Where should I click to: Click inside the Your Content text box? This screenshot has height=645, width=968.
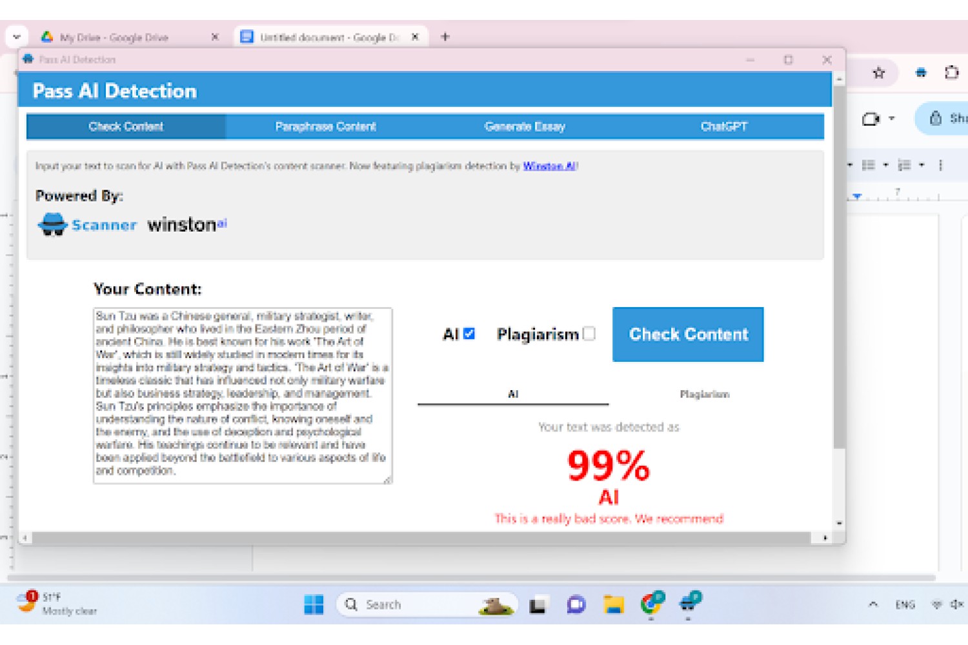pyautogui.click(x=243, y=395)
